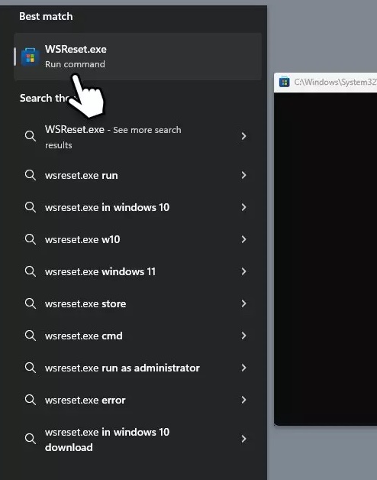Click the 'Run command' subtitle text

point(75,64)
